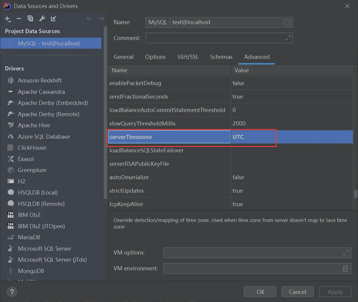The height and width of the screenshot is (302, 358).
Task: Expand the VM options field
Action: (346, 253)
